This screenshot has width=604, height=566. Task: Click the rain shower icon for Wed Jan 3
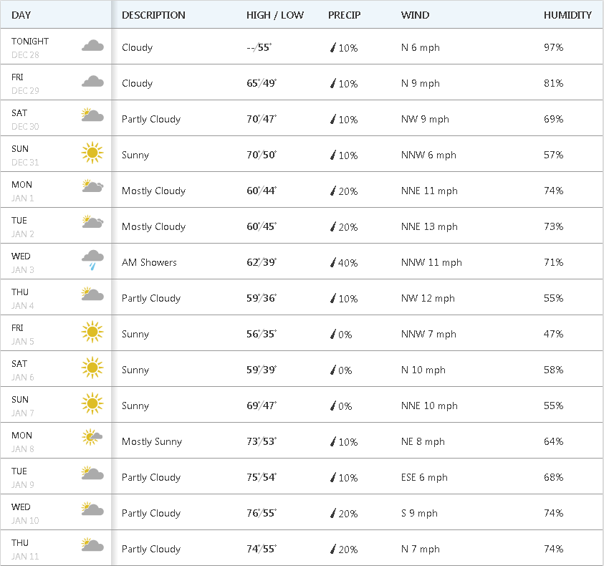(x=92, y=259)
